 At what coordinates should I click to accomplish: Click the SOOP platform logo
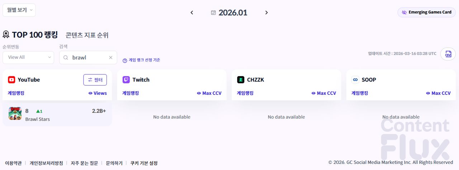355,80
